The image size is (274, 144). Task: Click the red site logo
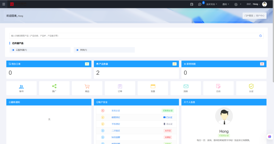[x=18, y=4]
